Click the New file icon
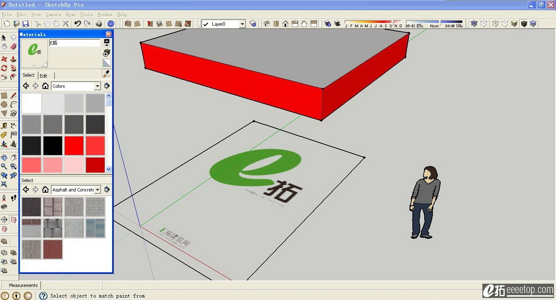 click(7, 24)
